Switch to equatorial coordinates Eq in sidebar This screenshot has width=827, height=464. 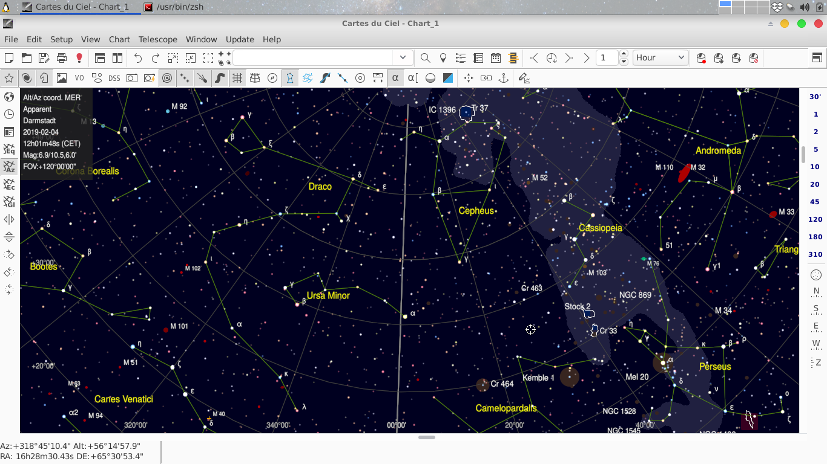pyautogui.click(x=9, y=149)
